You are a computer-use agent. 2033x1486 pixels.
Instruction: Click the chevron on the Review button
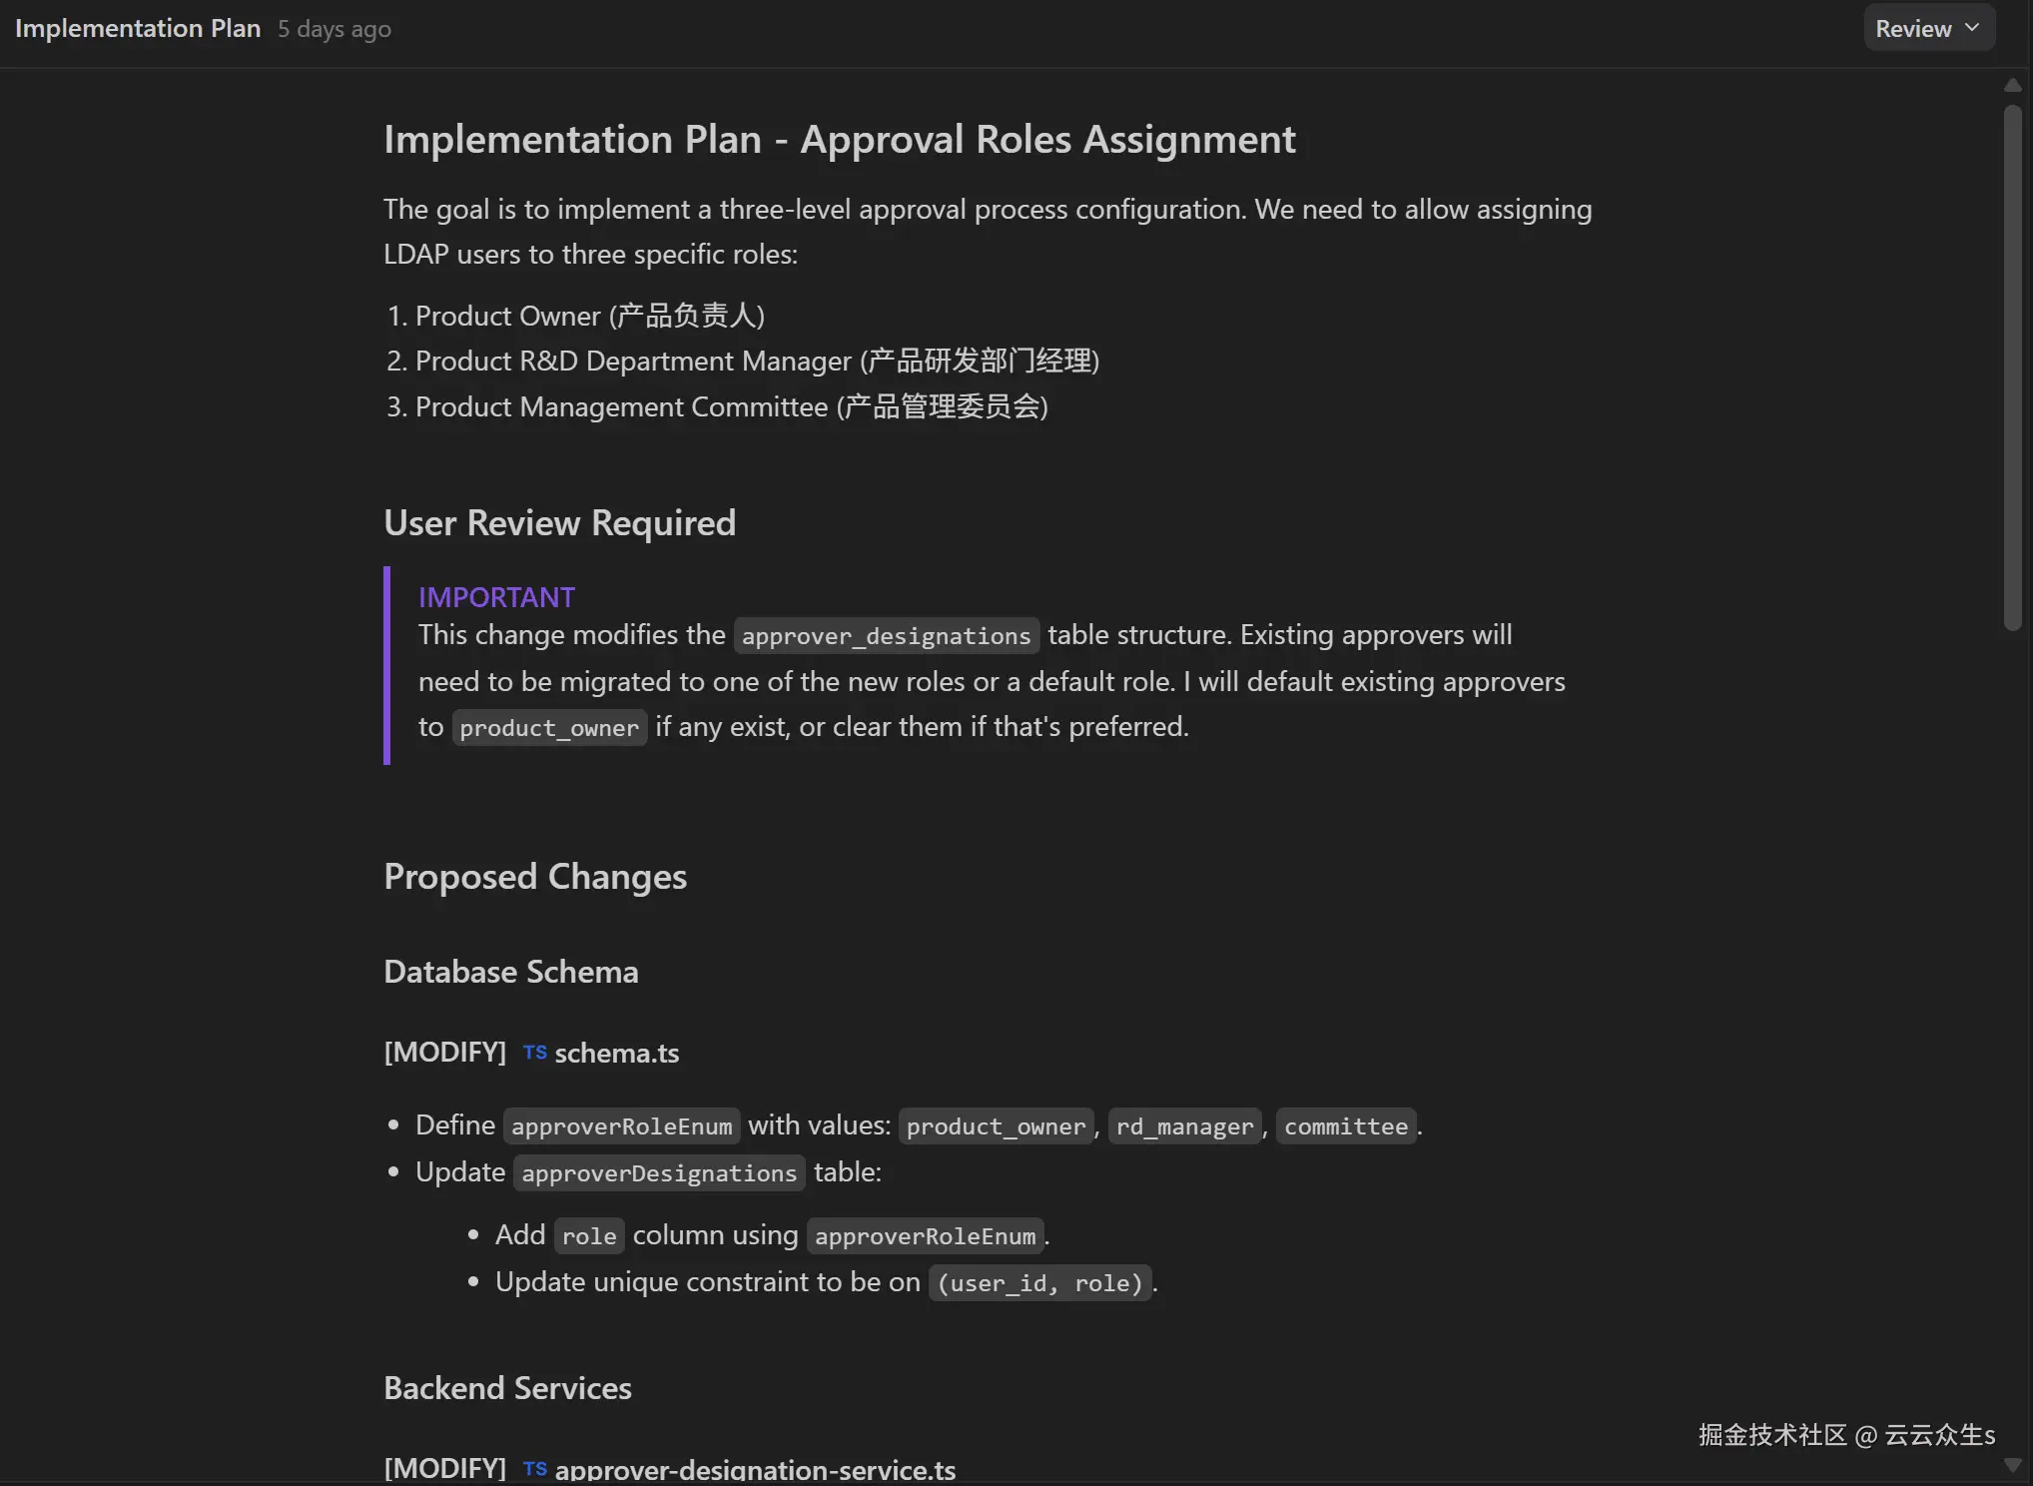click(x=1972, y=28)
